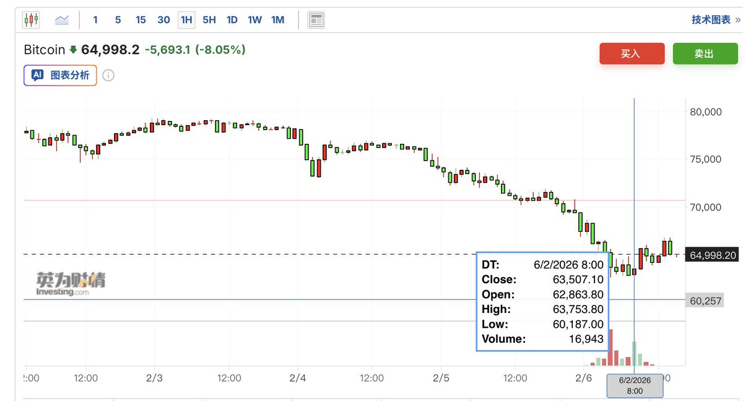
Task: Click the 70,000 price axis label
Action: (x=706, y=207)
